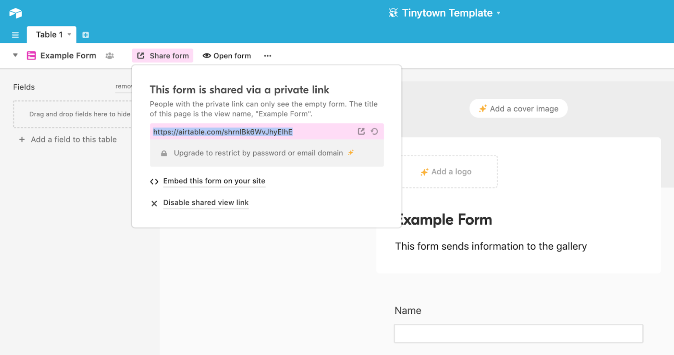Click the lock icon in the upgrade row
Screen dimensions: 674x355
[164, 153]
